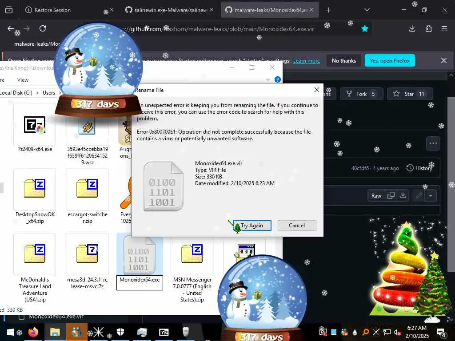Screen dimensions: 455x341
Task: Open 7-Zip from the taskbar
Action: coord(164,332)
